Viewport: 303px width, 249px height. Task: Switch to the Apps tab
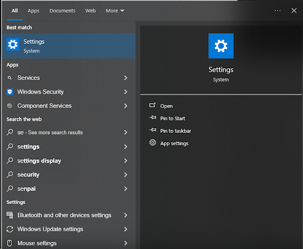(x=33, y=11)
